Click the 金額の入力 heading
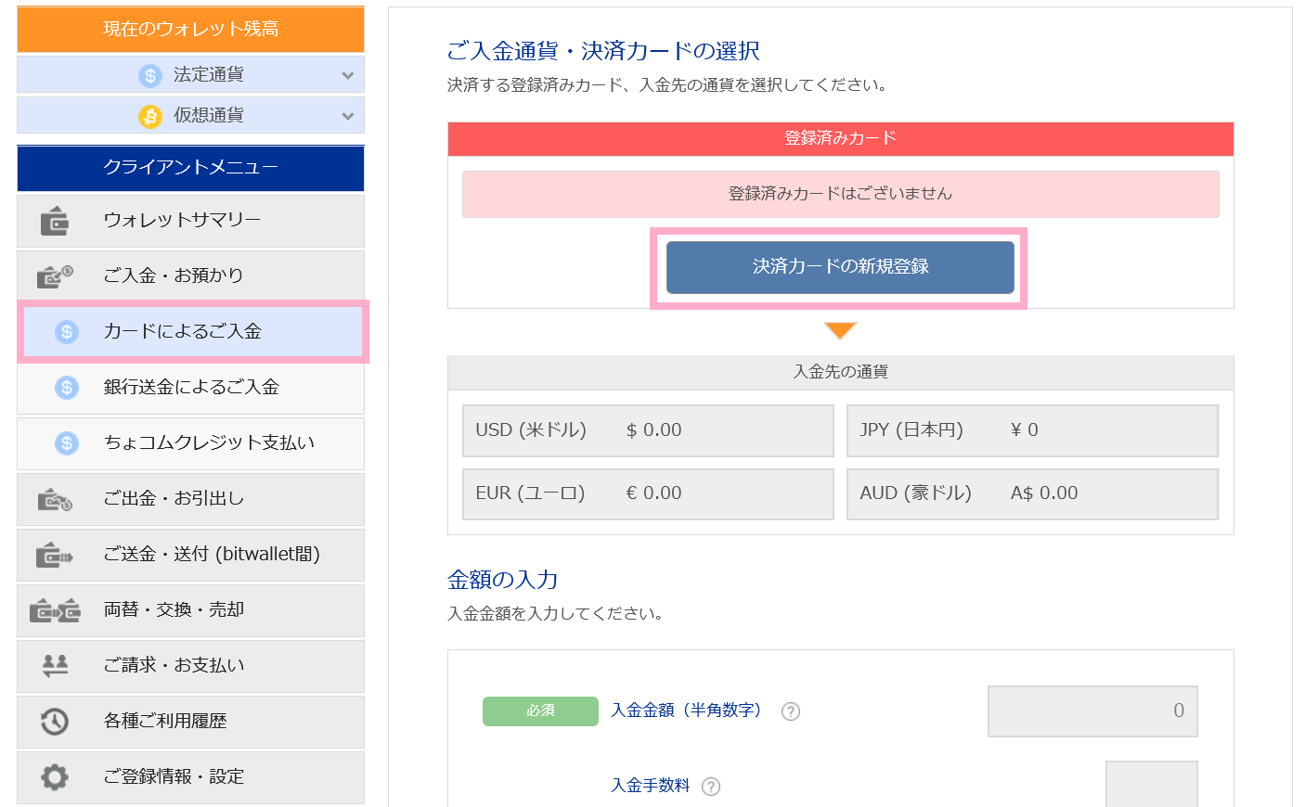This screenshot has height=807, width=1305. tap(502, 580)
